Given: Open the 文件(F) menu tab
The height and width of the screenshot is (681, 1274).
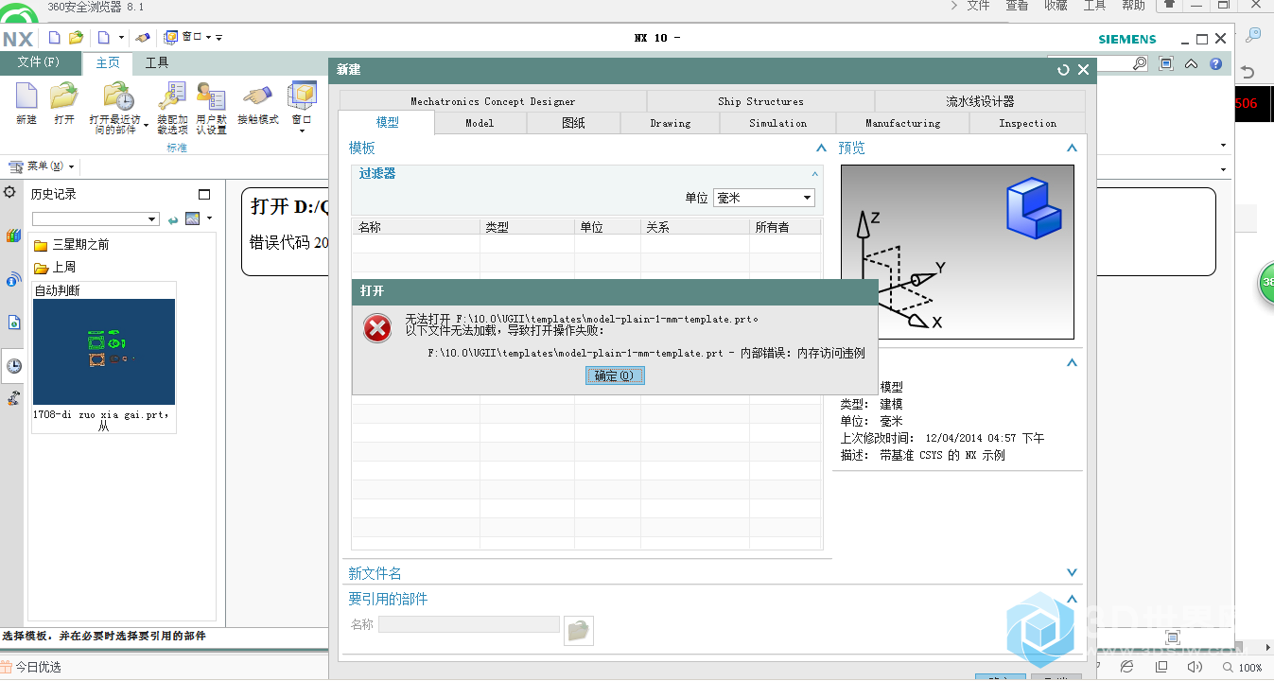Looking at the screenshot, I should point(39,62).
